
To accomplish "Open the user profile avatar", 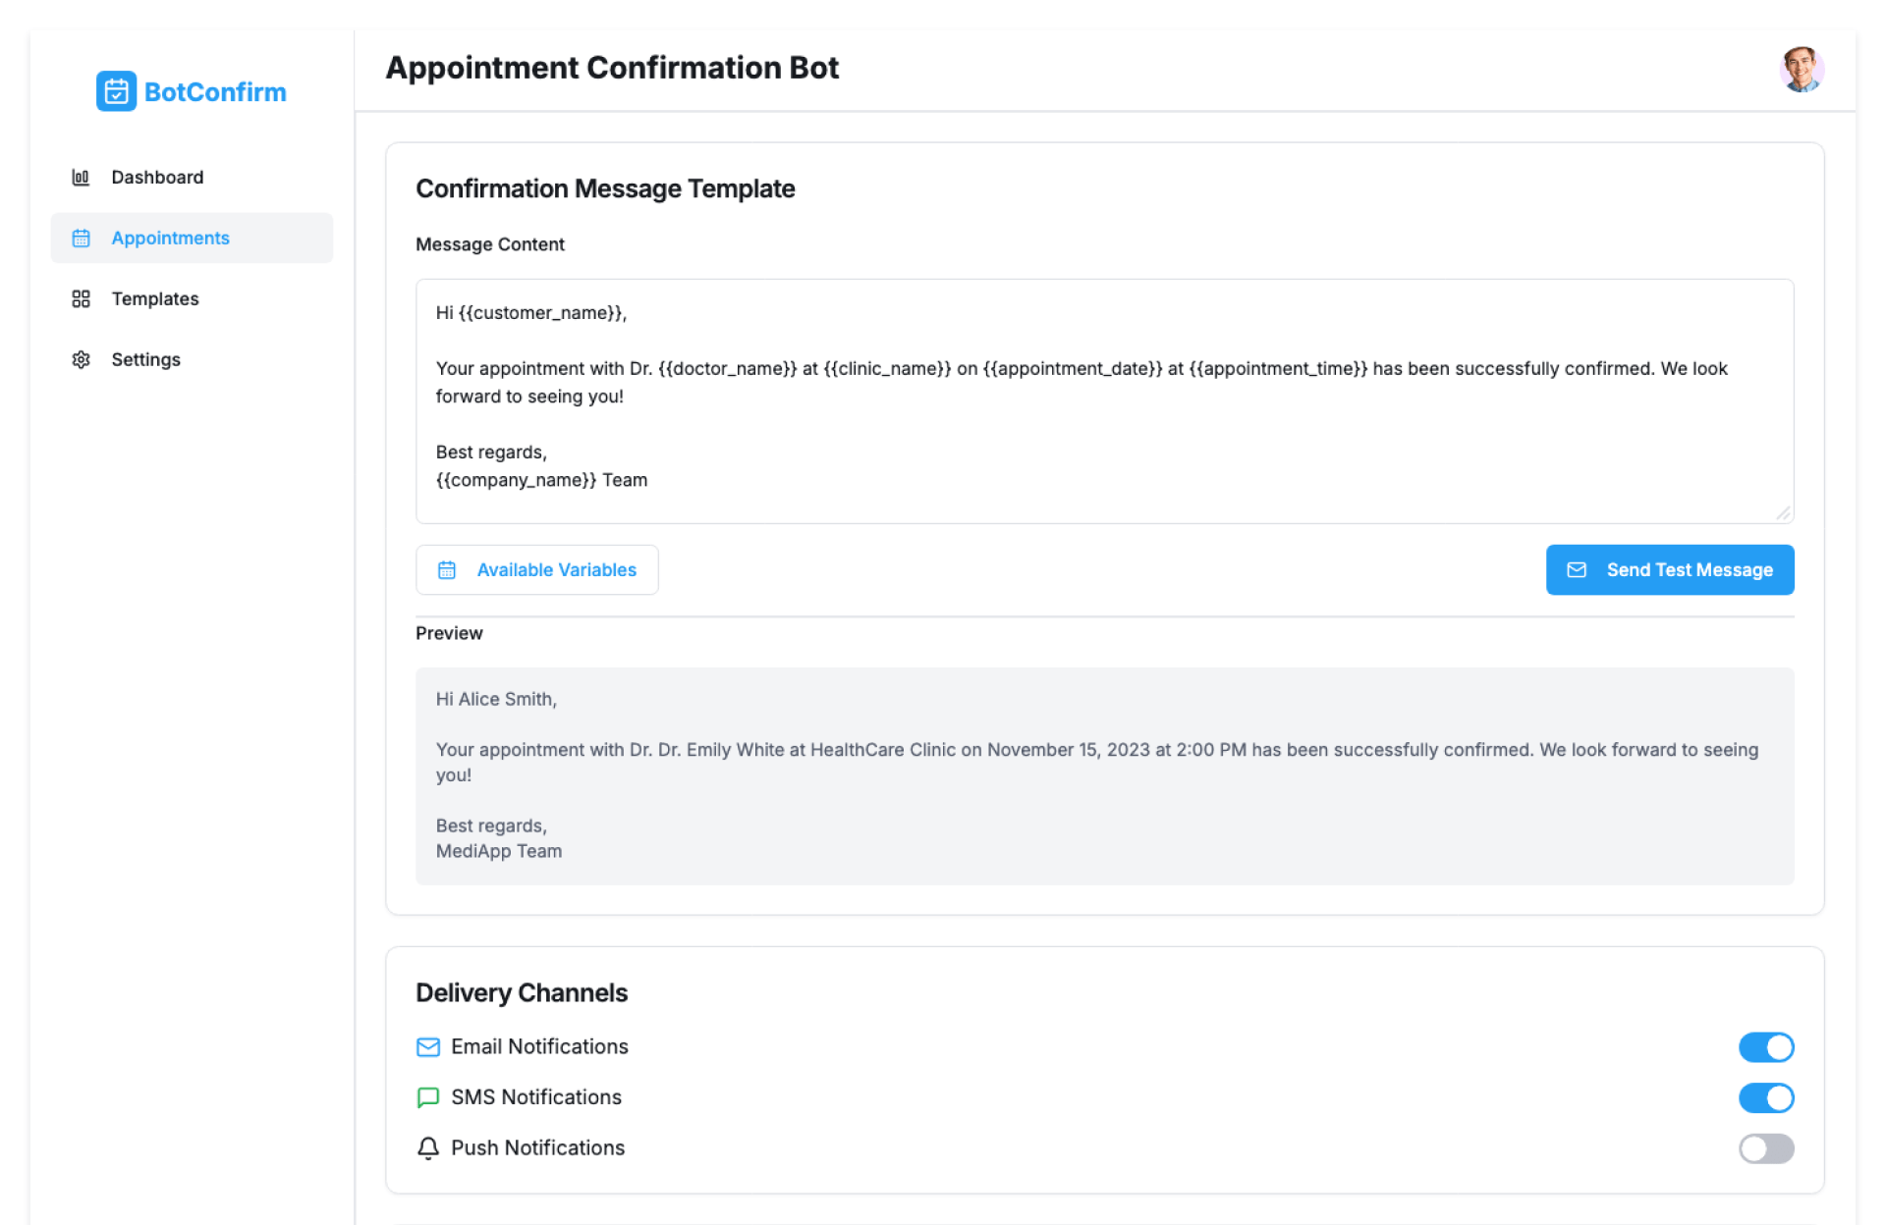I will [x=1801, y=70].
